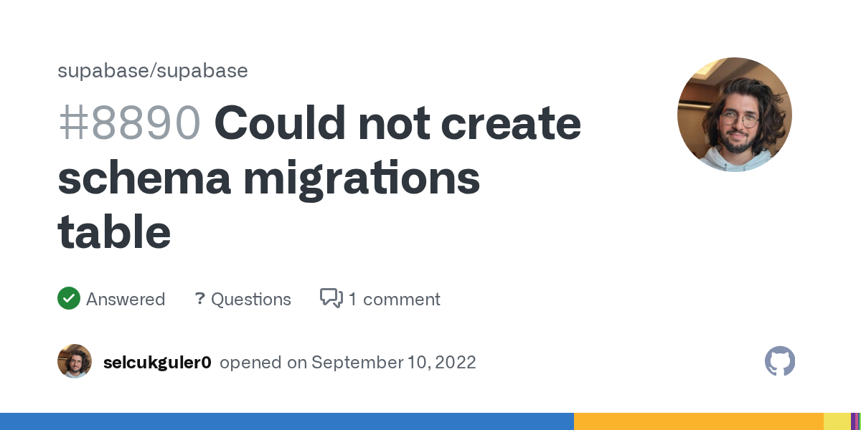The width and height of the screenshot is (861, 430).
Task: Select the Questions category label
Action: (x=251, y=299)
